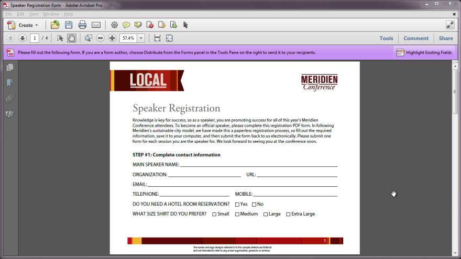Zoom out with the minus button
Viewport: 461px width, 259px height.
point(100,38)
